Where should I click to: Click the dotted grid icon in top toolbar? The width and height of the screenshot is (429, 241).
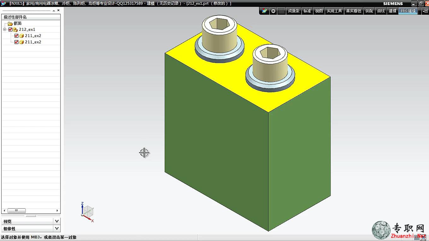(281, 11)
